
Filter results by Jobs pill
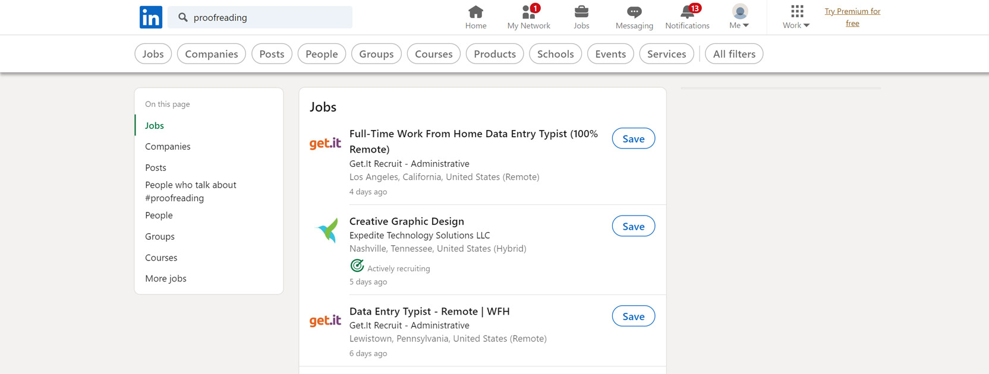(x=153, y=54)
